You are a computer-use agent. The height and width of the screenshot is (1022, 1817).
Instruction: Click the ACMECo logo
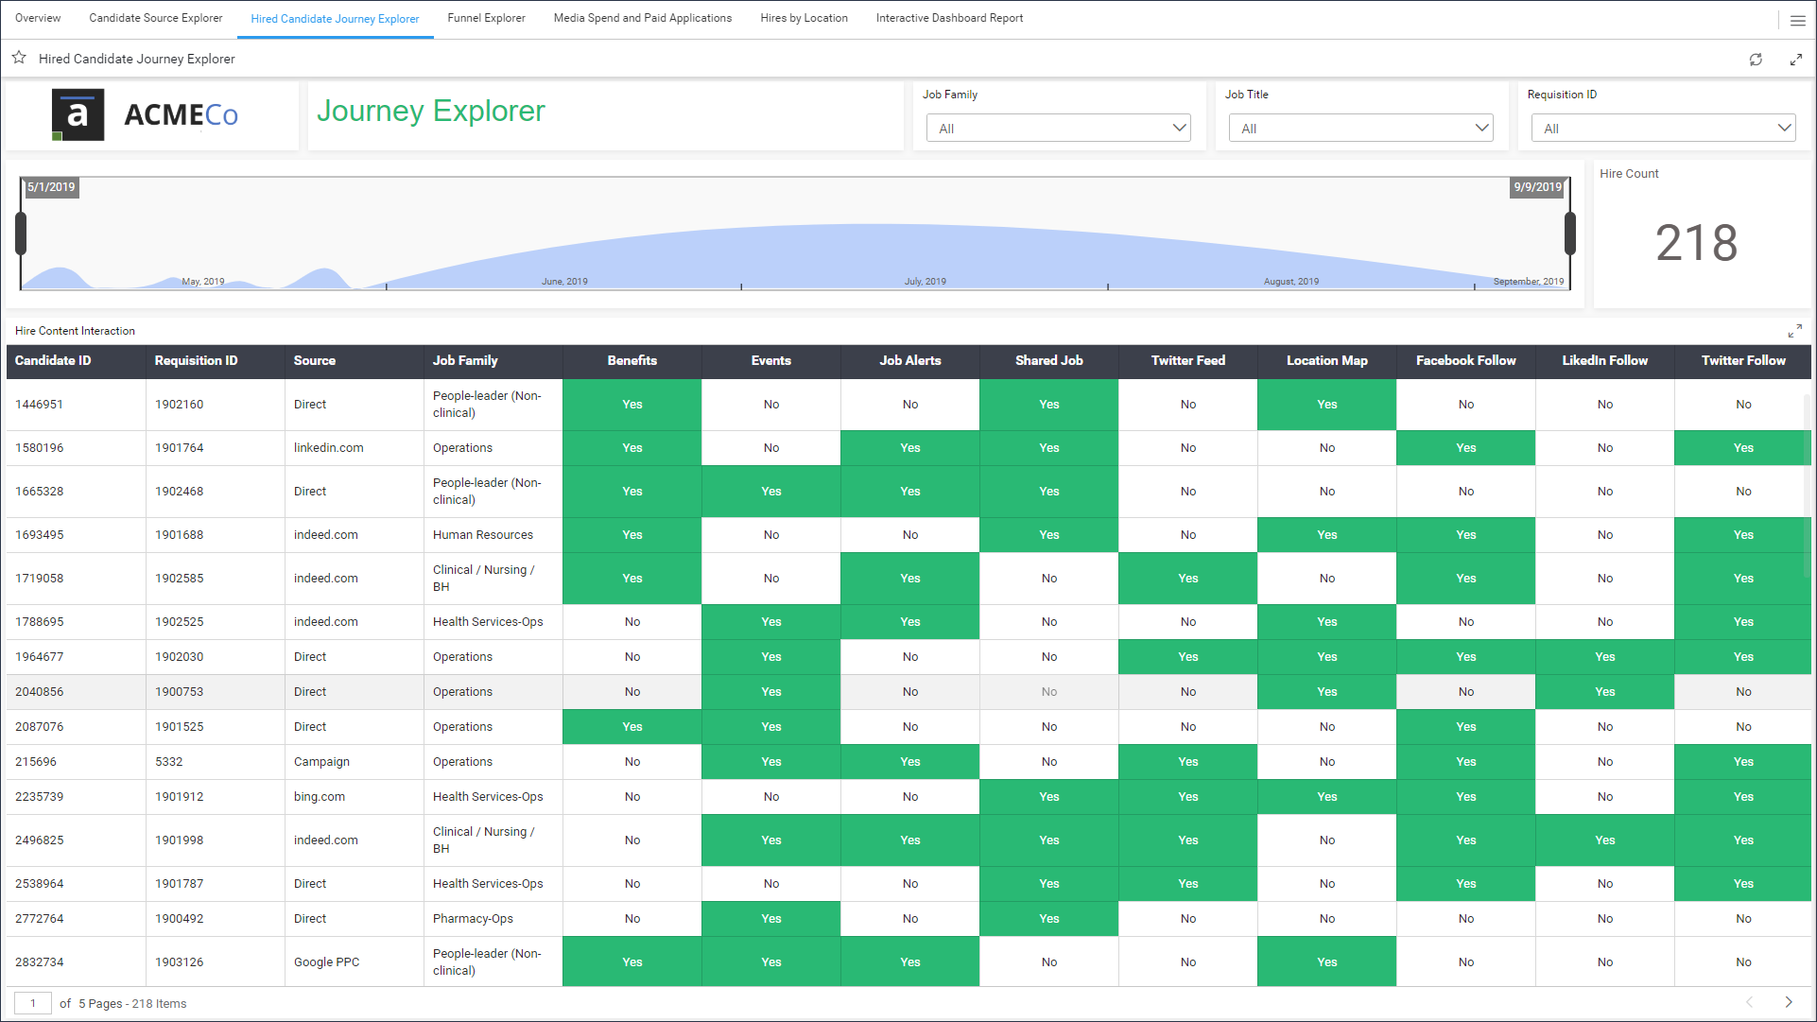(146, 115)
